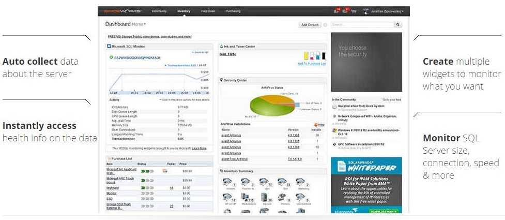Click the green check status icon
The image size is (505, 220).
tap(111, 57)
